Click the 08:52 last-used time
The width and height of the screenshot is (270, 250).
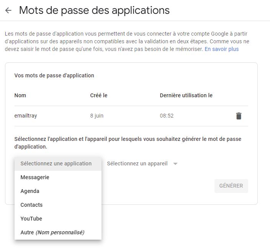pyautogui.click(x=167, y=116)
